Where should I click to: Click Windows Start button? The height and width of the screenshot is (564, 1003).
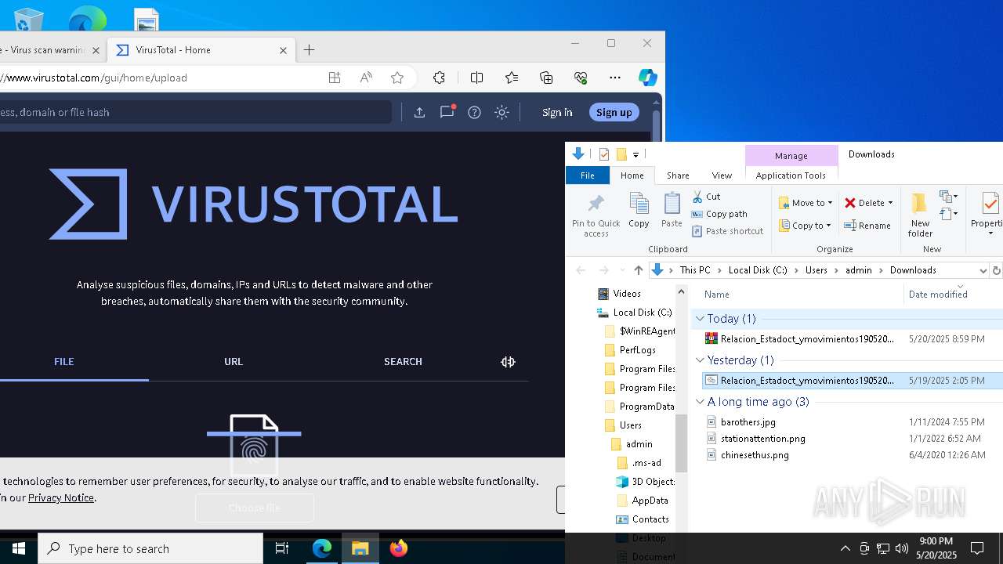point(19,548)
